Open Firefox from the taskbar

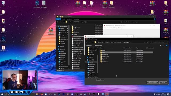pos(42,94)
